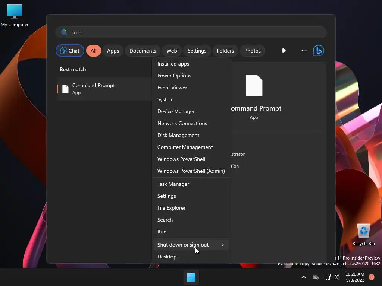Click the Command Prompt title in preview pane
The image size is (382, 286).
[256, 108]
